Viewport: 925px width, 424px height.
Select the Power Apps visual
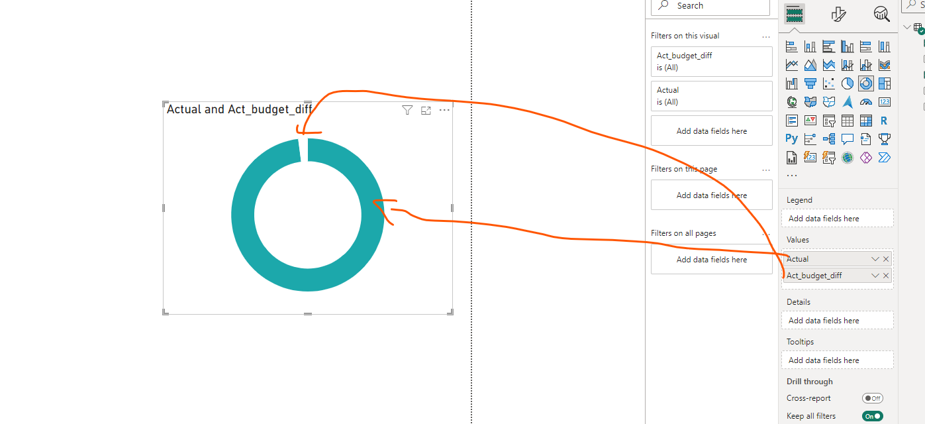865,158
